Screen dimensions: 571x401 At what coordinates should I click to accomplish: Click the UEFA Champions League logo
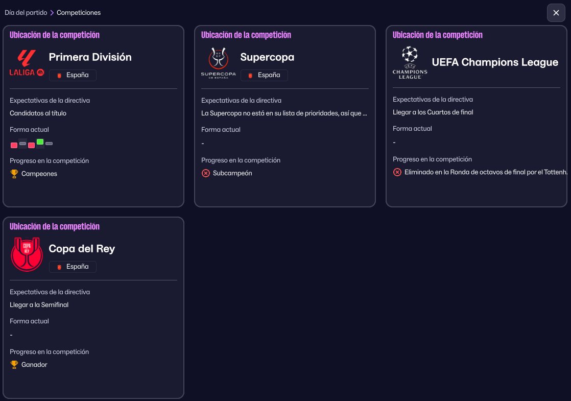coord(410,62)
